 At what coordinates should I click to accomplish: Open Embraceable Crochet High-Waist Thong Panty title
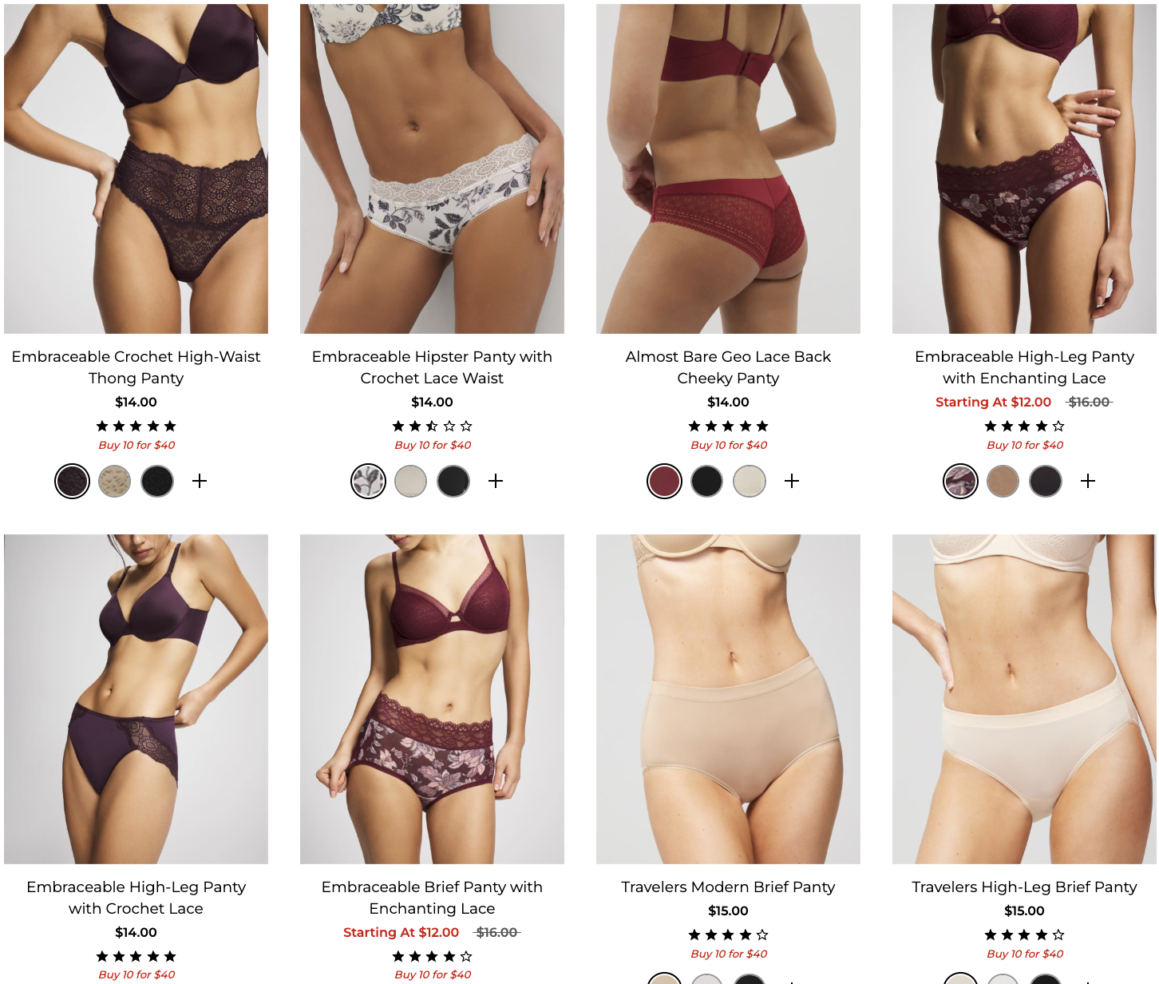(x=136, y=367)
